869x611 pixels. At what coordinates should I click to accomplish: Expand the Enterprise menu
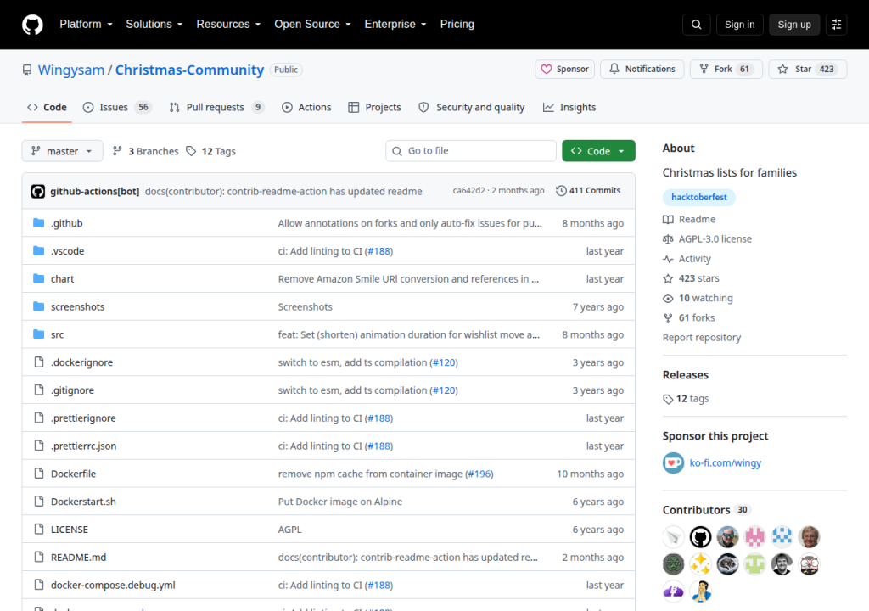395,25
